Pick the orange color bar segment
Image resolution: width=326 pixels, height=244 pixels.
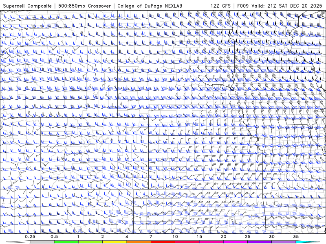click(139, 242)
